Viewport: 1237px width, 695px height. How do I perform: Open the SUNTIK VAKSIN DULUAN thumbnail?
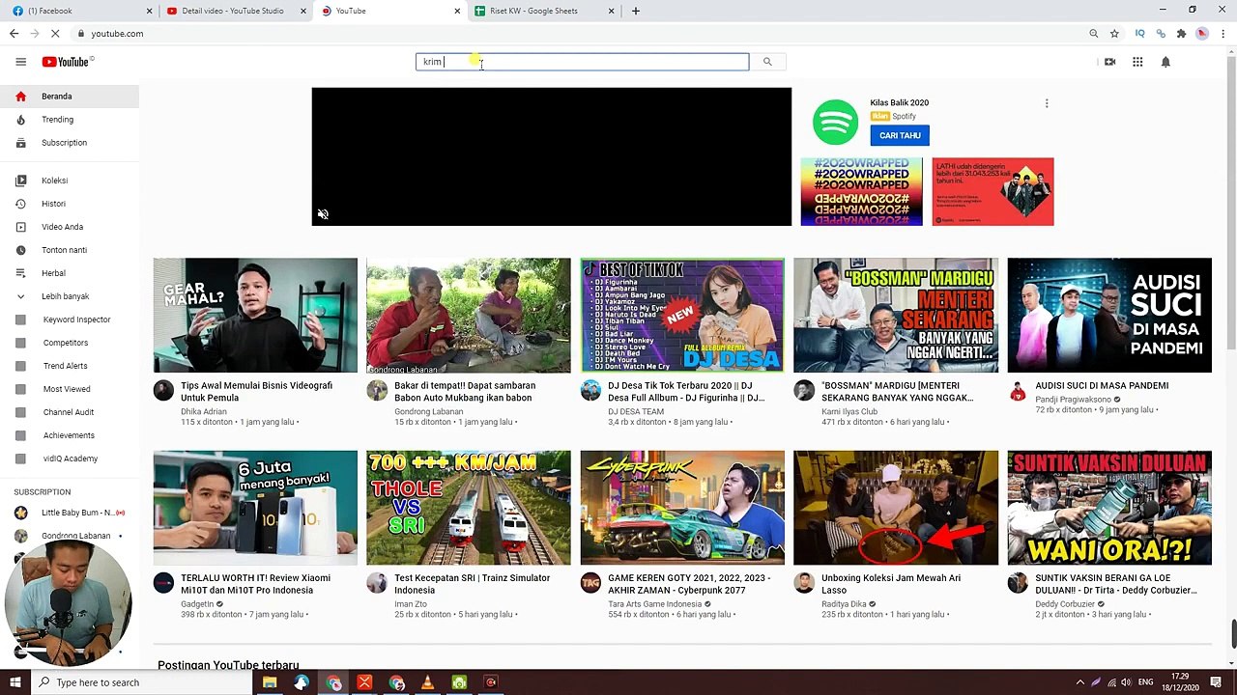click(1109, 508)
